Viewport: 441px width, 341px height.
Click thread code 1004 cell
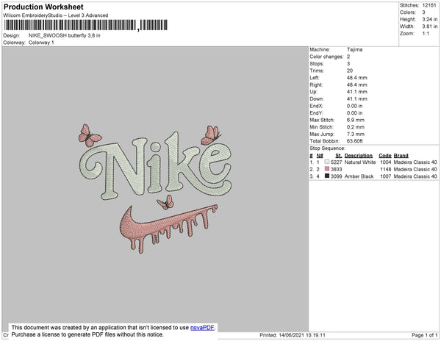pos(386,162)
